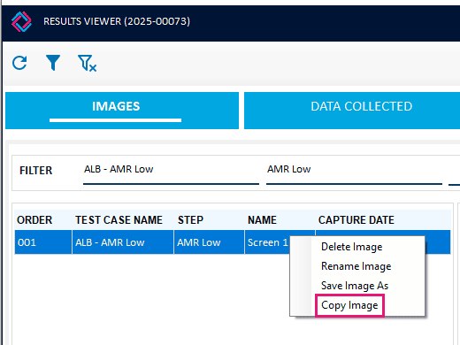The width and height of the screenshot is (460, 345).
Task: Choose Copy Image in the context menu
Action: tap(349, 305)
